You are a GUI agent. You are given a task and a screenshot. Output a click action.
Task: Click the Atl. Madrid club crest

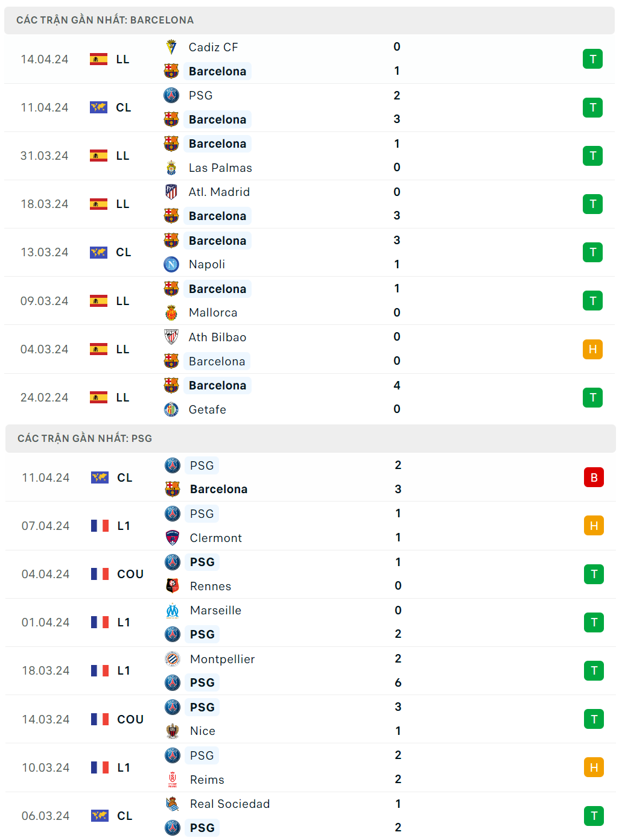[171, 192]
